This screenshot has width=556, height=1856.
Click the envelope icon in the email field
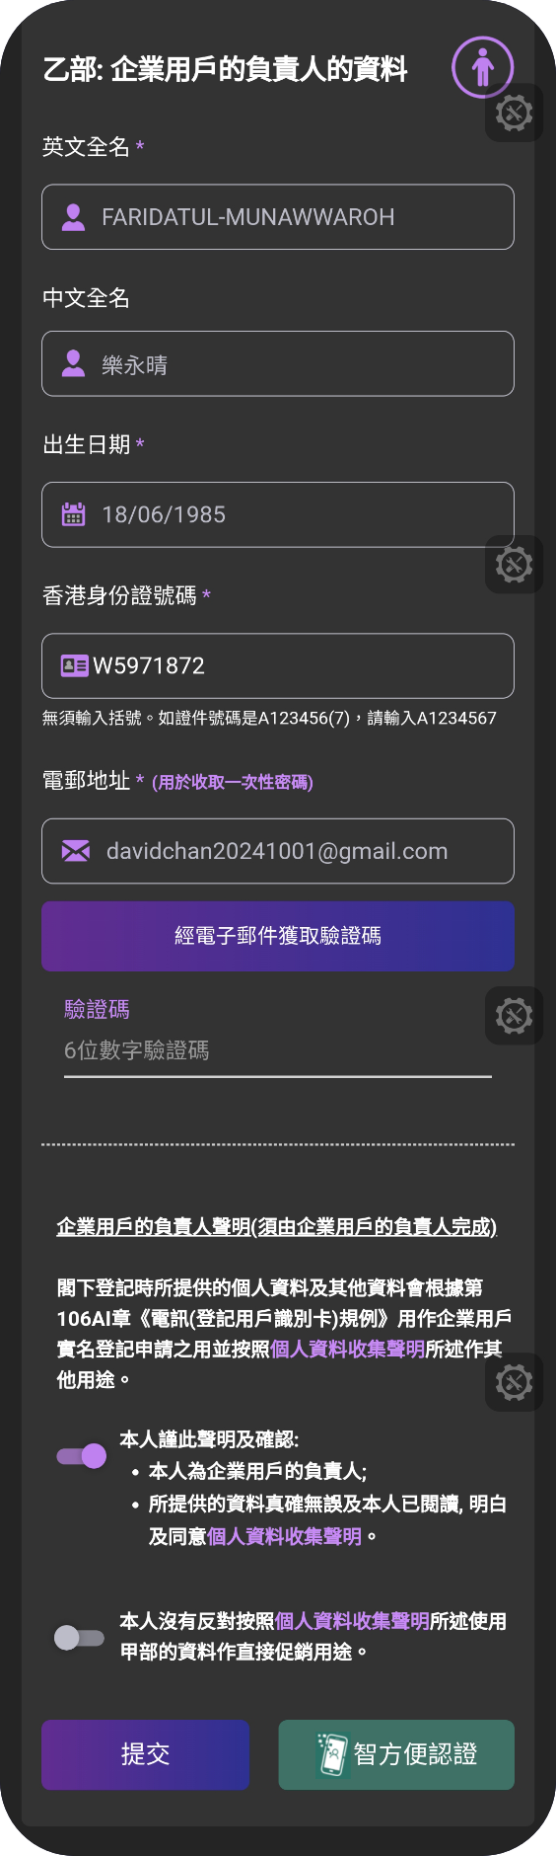[76, 851]
